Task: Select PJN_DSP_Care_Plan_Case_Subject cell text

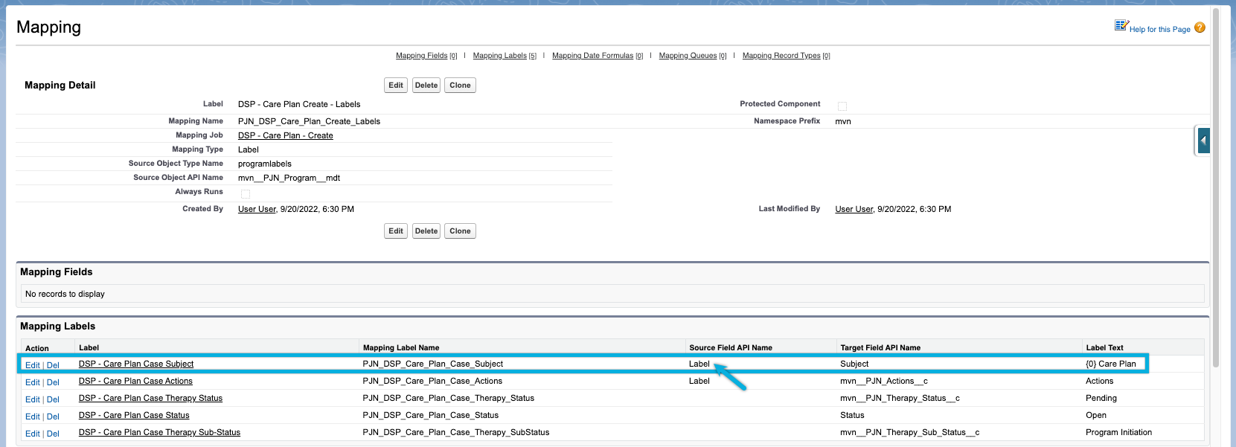Action: pyautogui.click(x=433, y=364)
